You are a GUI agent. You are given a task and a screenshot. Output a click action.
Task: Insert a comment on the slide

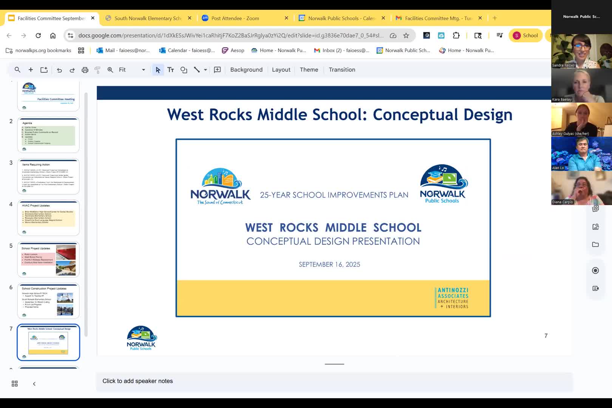[x=217, y=70]
